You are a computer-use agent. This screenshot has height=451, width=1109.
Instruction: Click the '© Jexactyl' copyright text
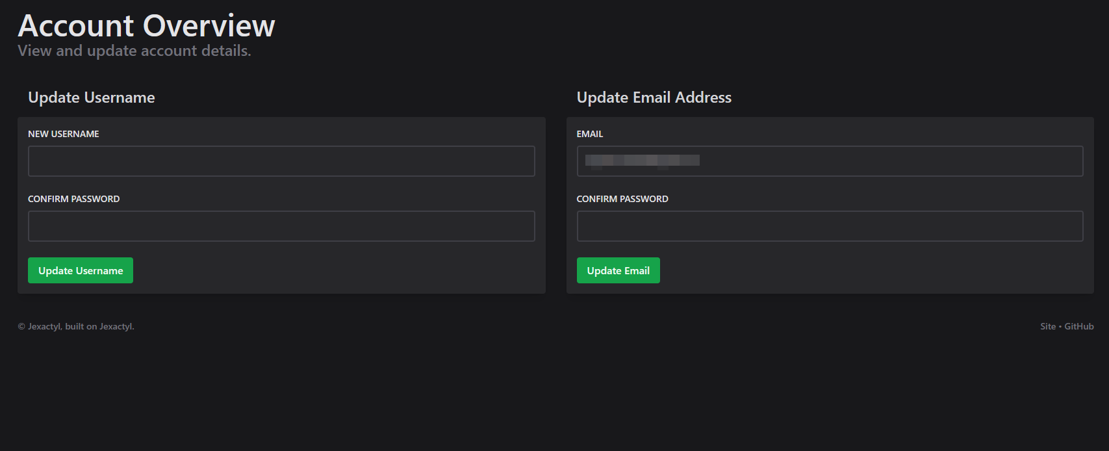[39, 326]
